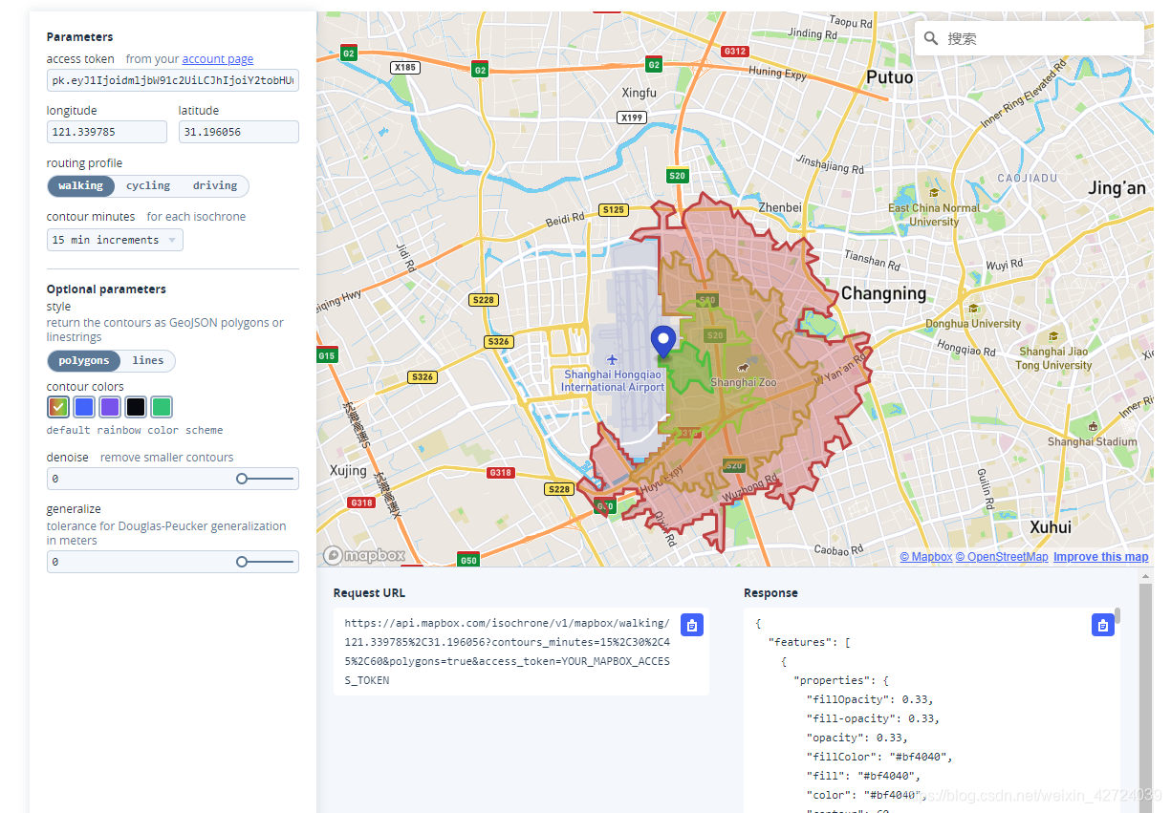Click the S125 road shield

click(x=613, y=209)
